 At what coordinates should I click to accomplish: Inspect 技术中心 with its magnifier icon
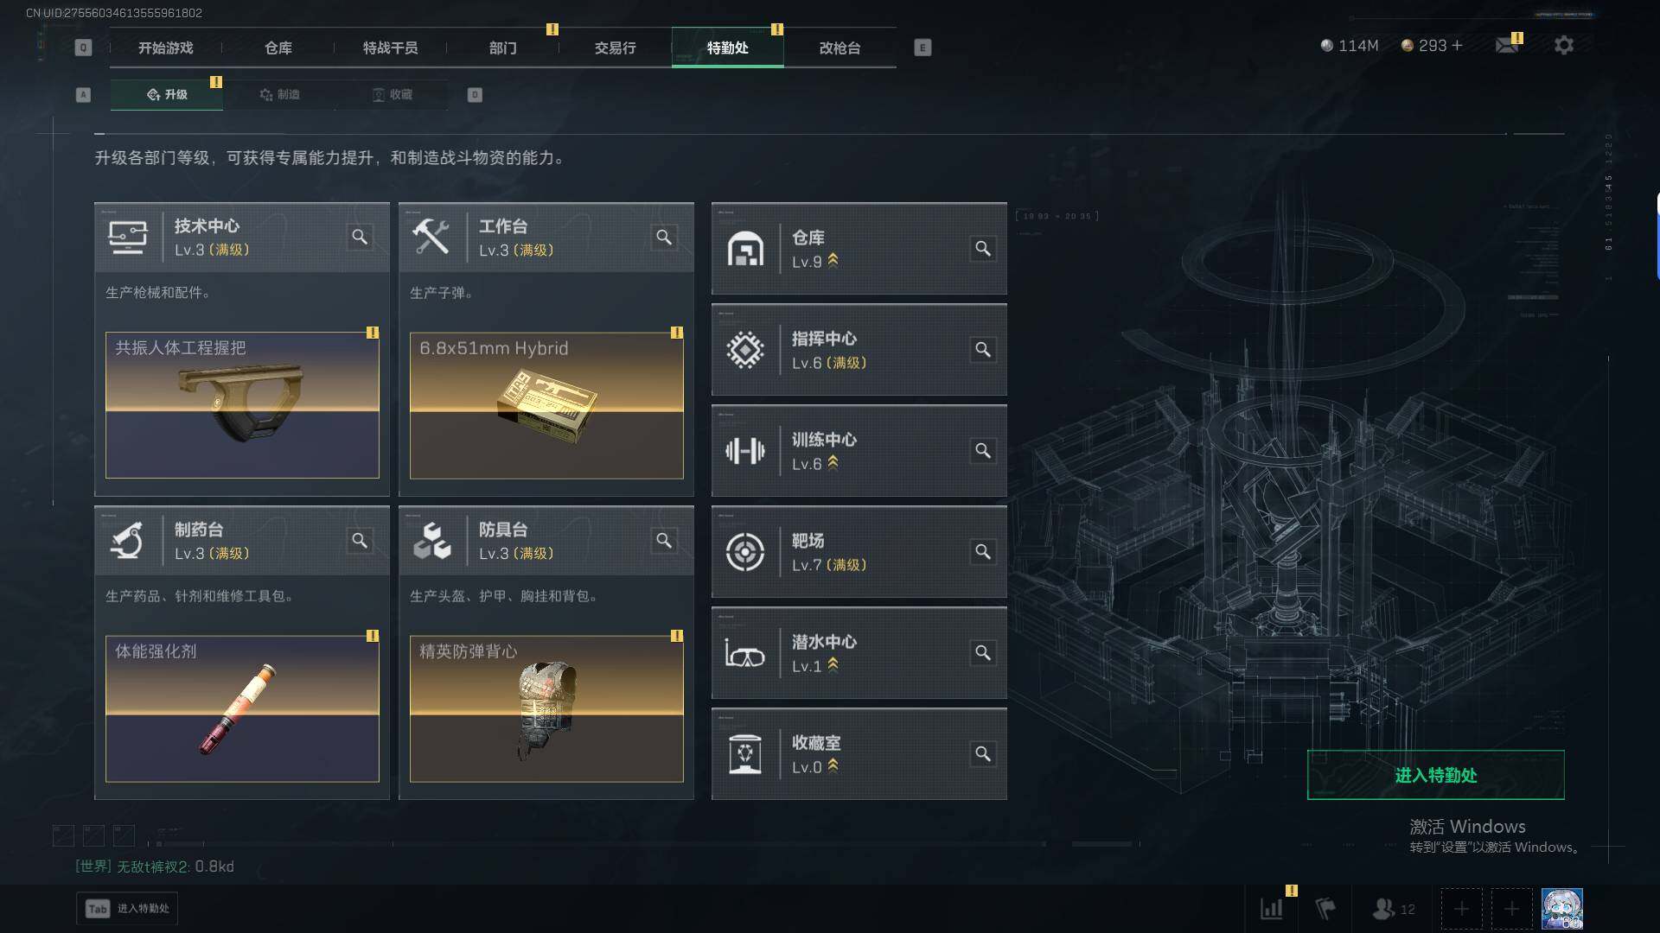(360, 237)
